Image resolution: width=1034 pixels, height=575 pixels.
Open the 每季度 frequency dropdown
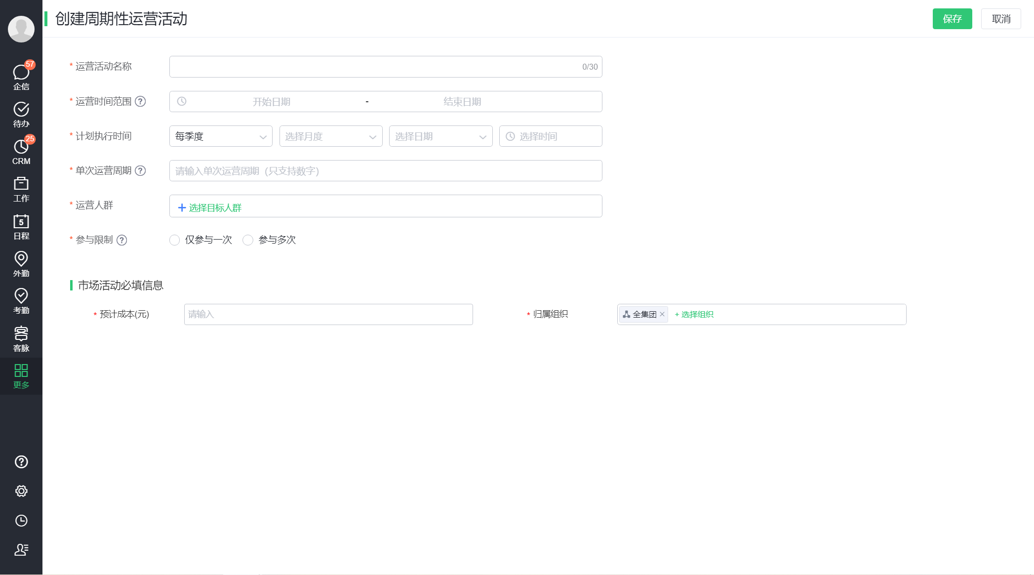point(221,136)
